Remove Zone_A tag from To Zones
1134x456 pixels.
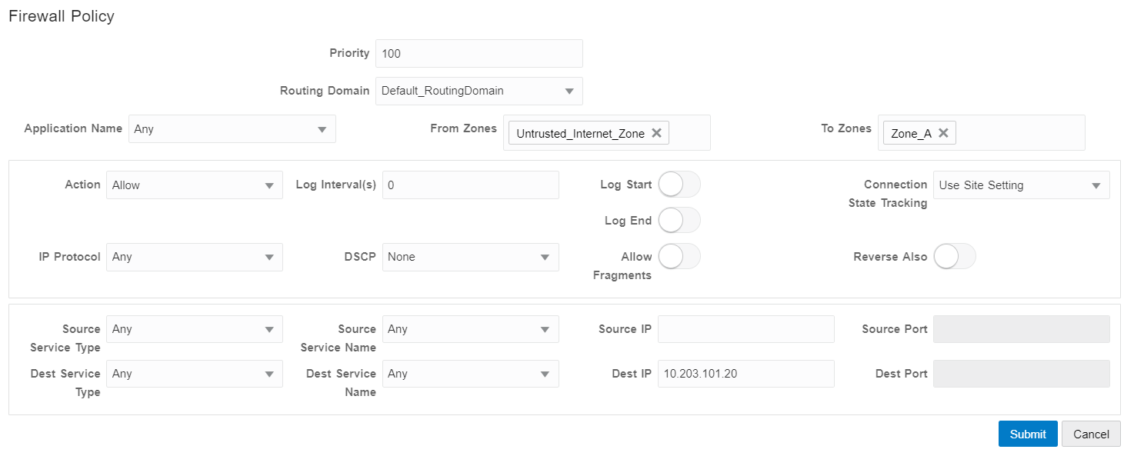click(x=942, y=133)
